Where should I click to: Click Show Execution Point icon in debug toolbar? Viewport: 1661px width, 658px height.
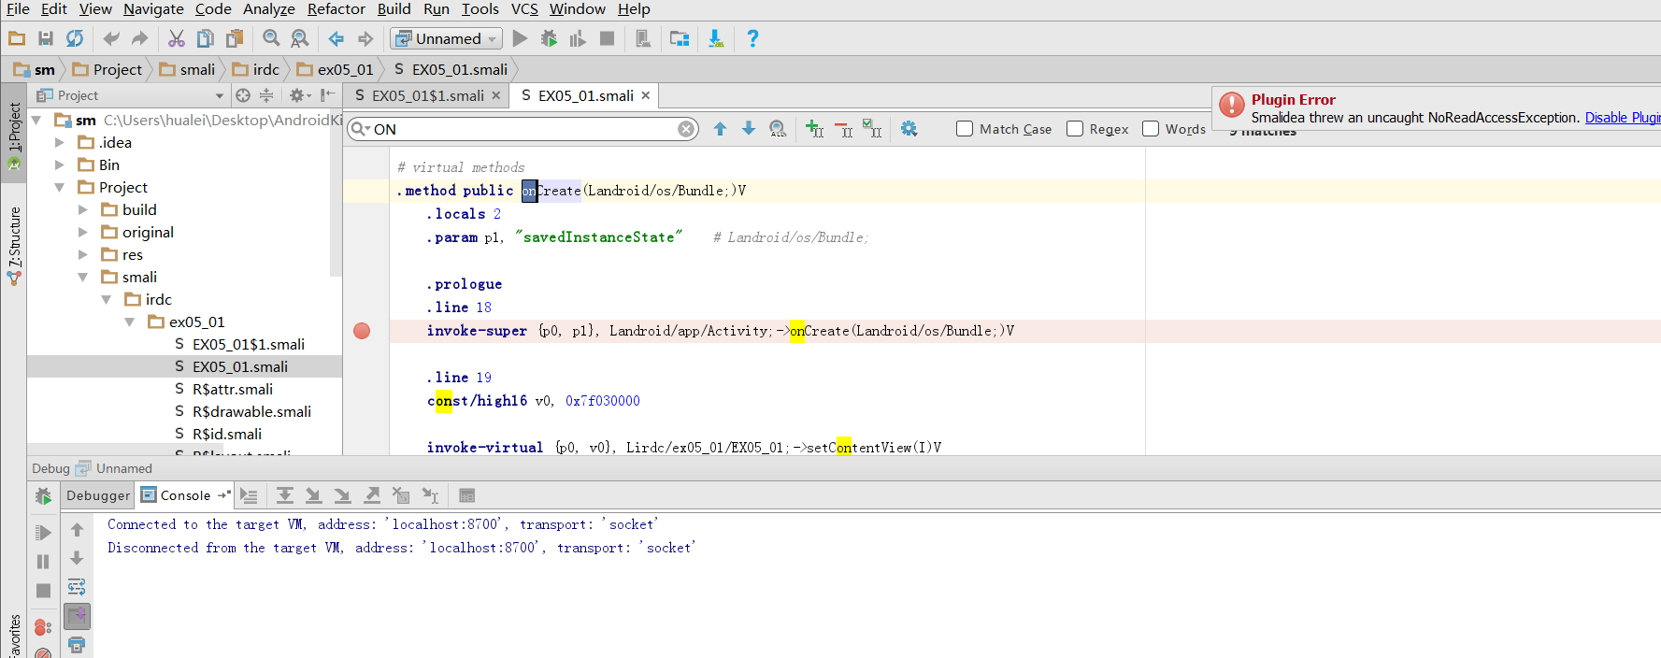click(248, 495)
